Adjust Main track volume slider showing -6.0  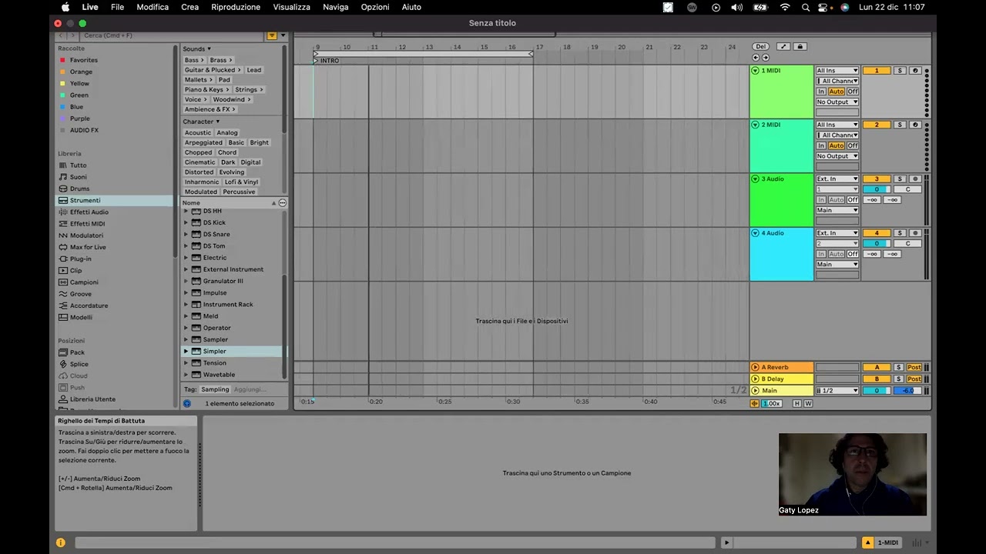(907, 391)
